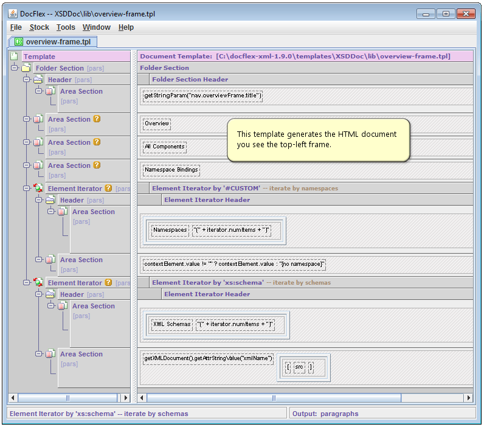Click the right horizontal scrollbar right arrow
Screen dimensions: 484x427
pos(468,398)
